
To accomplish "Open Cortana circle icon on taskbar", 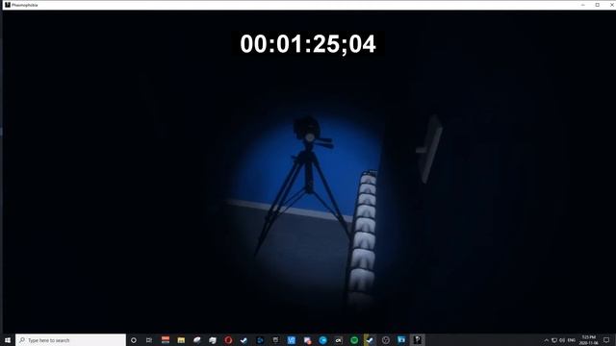I will 134,340.
